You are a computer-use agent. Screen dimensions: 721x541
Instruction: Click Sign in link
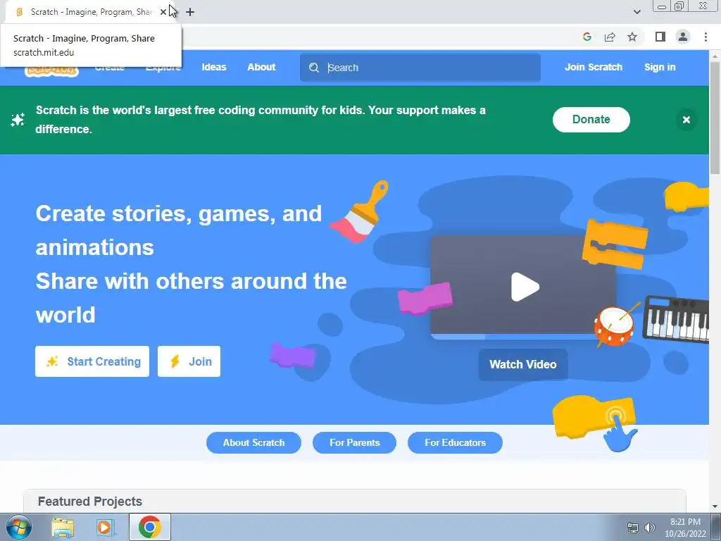tap(660, 67)
